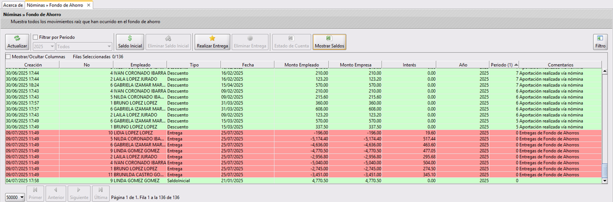Sort by the Interés column header

[x=409, y=64]
